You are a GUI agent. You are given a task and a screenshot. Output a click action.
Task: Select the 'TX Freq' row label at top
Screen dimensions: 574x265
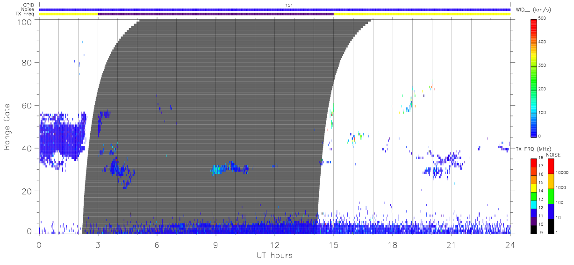(x=26, y=14)
